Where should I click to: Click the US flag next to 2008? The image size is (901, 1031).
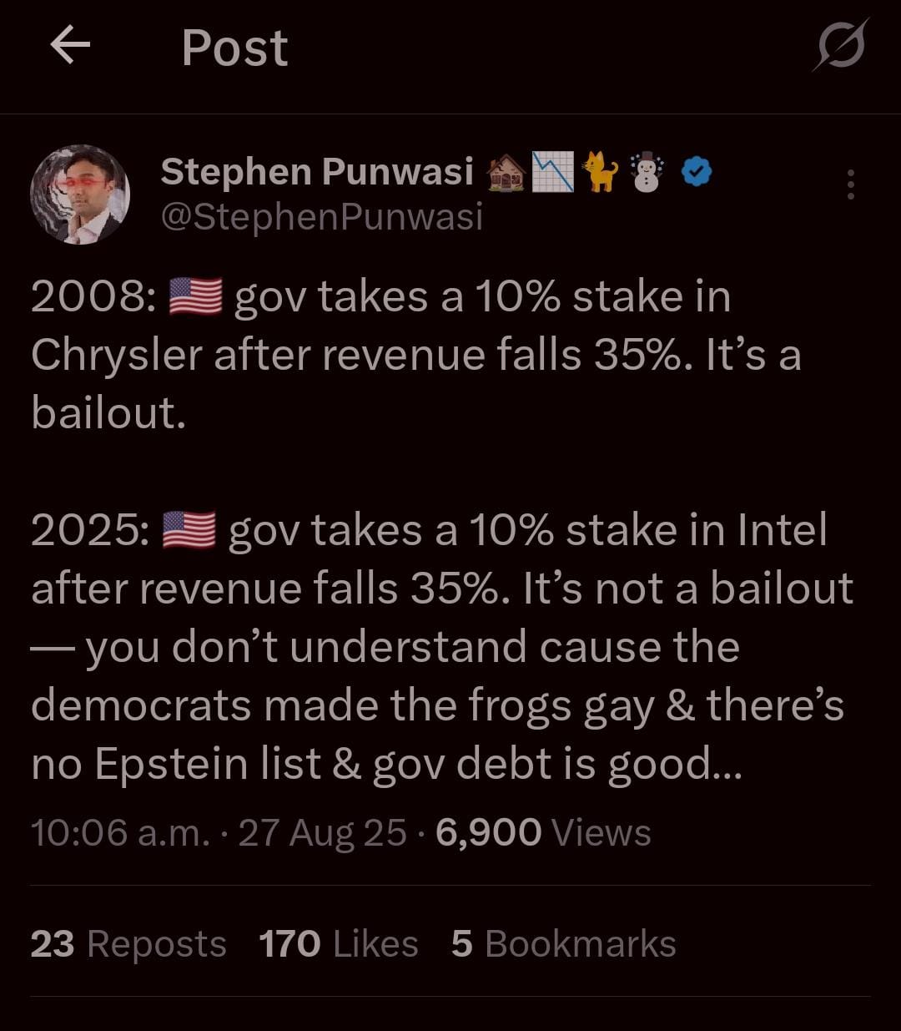coord(195,297)
